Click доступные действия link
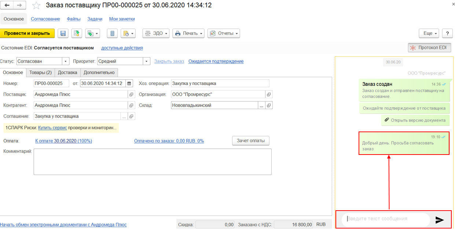455x230 pixels. point(122,48)
